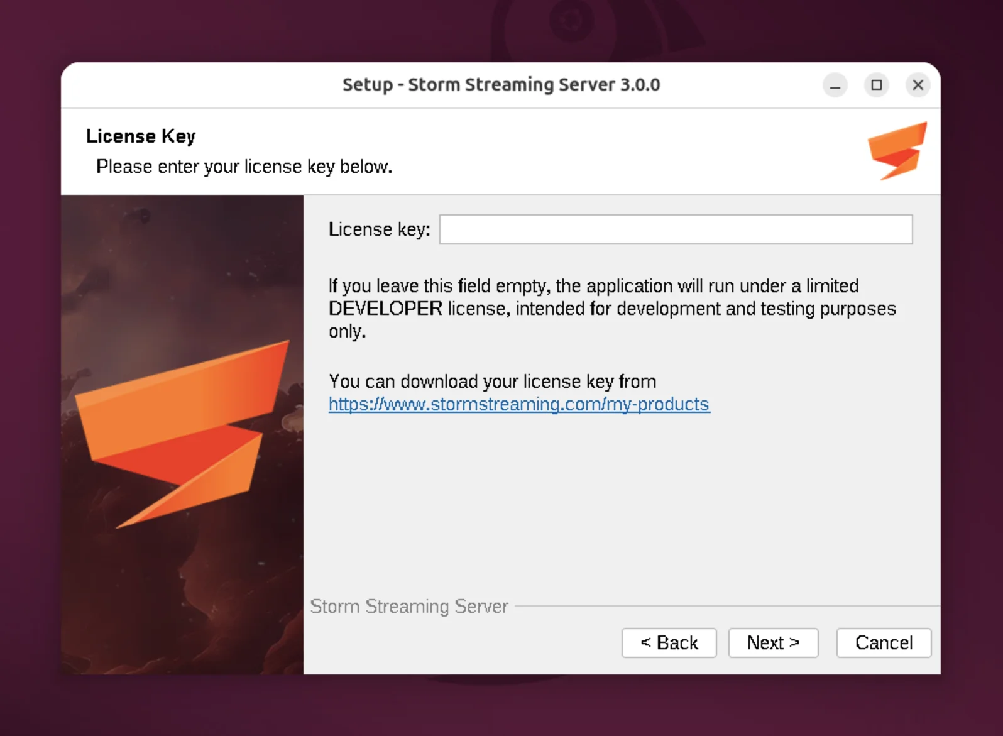Click the "License Key" page heading
Viewport: 1003px width, 736px height.
click(141, 136)
